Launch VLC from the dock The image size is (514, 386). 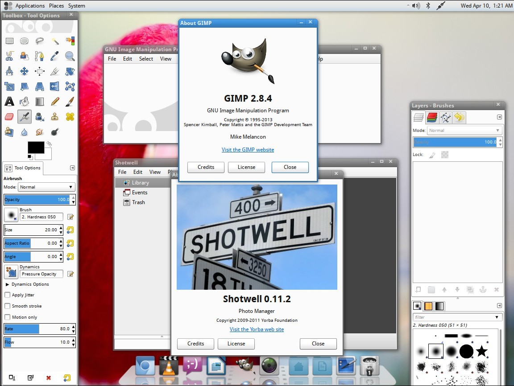[169, 365]
